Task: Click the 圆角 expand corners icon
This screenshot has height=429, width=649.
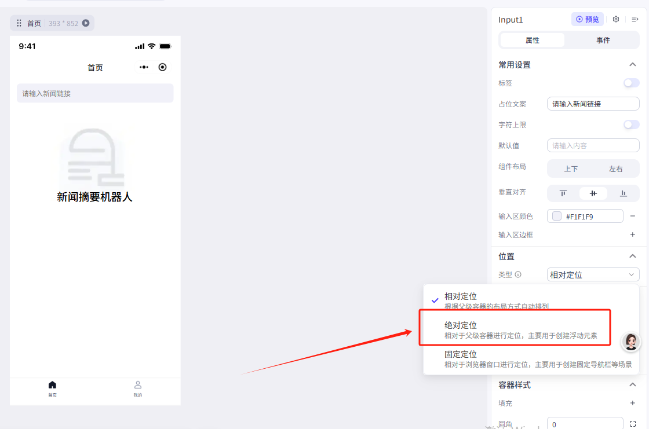Action: (633, 424)
